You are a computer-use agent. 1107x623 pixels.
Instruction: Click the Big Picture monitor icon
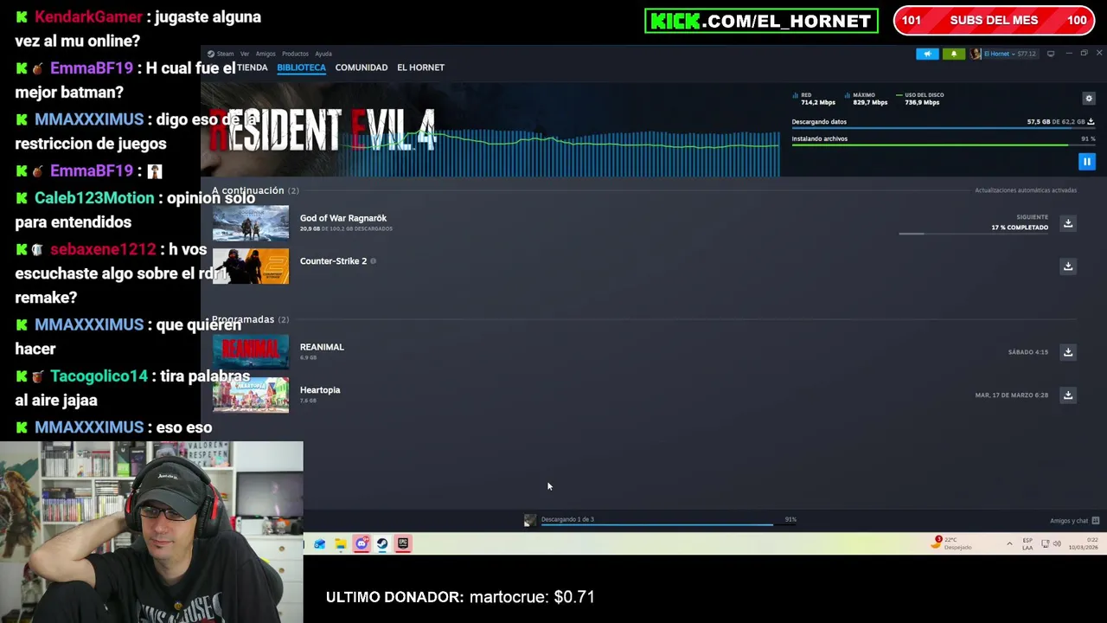(x=1051, y=54)
